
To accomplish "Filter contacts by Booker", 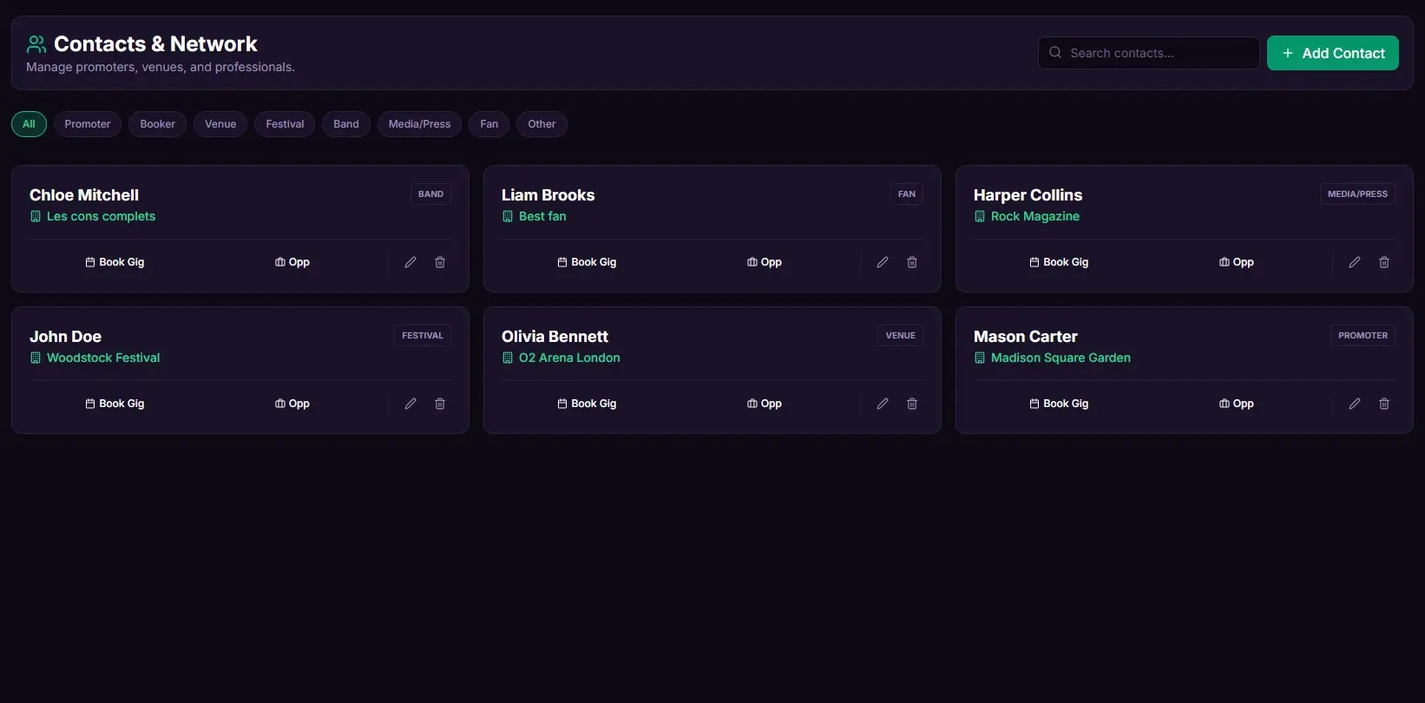I will pos(158,124).
